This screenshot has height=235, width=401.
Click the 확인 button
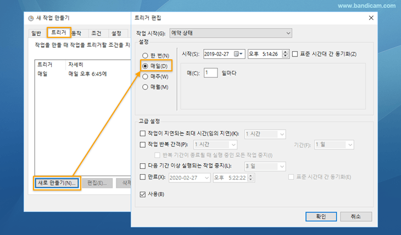tap(321, 216)
